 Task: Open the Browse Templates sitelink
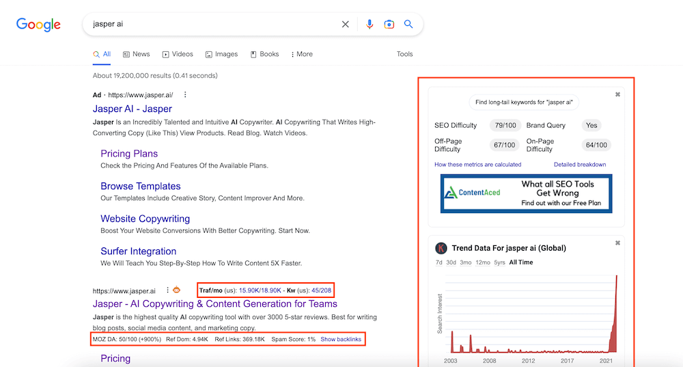[141, 186]
